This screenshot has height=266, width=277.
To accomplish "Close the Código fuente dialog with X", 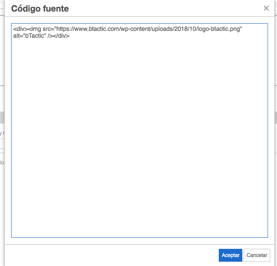I will pos(266,8).
